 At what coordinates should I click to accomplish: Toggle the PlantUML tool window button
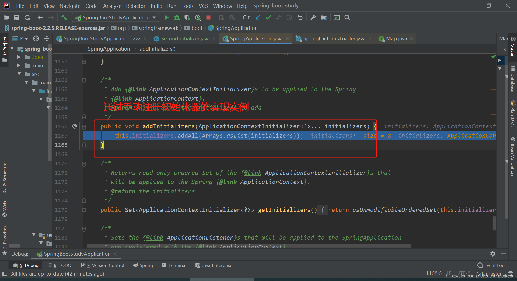coord(513,114)
